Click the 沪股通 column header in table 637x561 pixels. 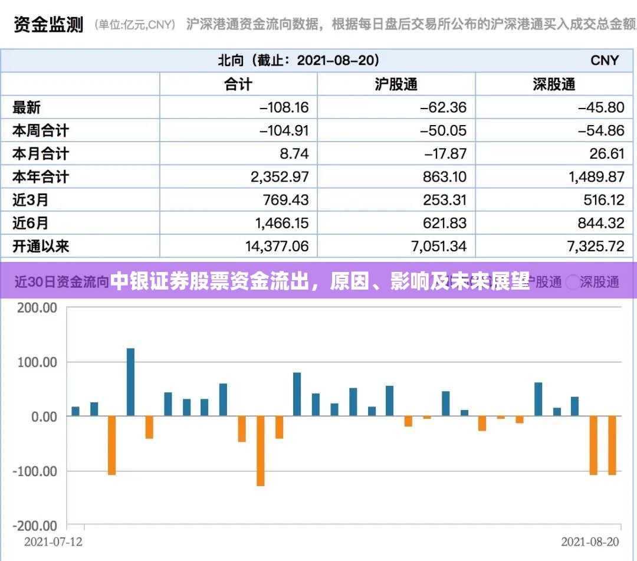click(x=396, y=84)
